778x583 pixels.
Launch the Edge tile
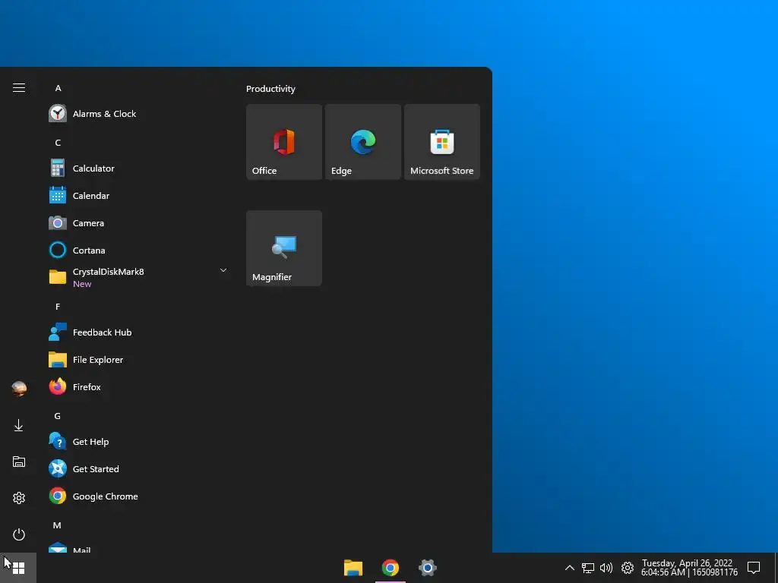(x=362, y=142)
